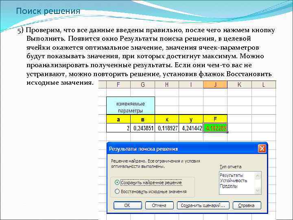Click yellow header cell 'в'
The height and width of the screenshot is (220, 293).
142,119
